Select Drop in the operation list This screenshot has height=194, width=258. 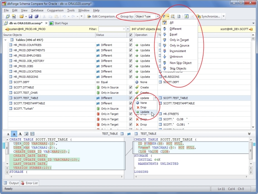146,107
